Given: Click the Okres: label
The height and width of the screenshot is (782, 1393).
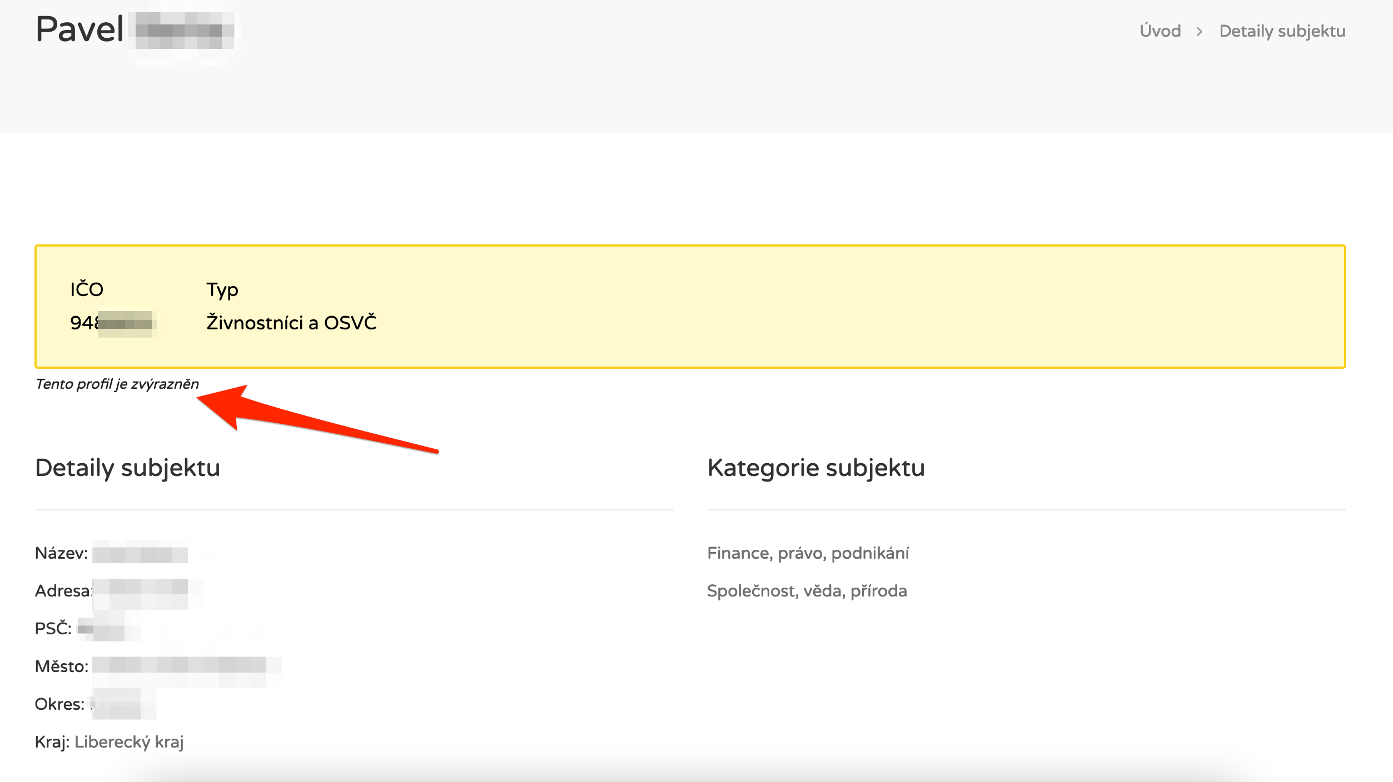Looking at the screenshot, I should [59, 704].
